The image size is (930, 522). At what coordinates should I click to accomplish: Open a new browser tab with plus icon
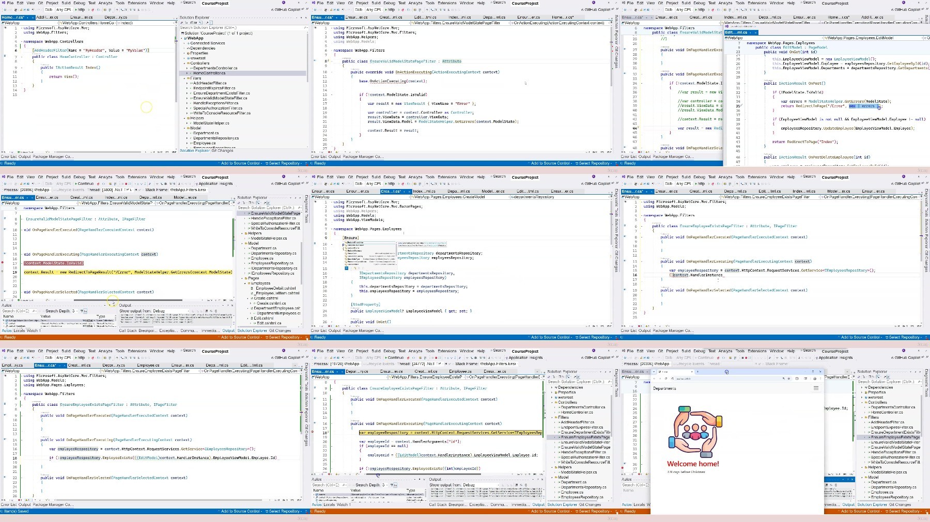tap(698, 372)
